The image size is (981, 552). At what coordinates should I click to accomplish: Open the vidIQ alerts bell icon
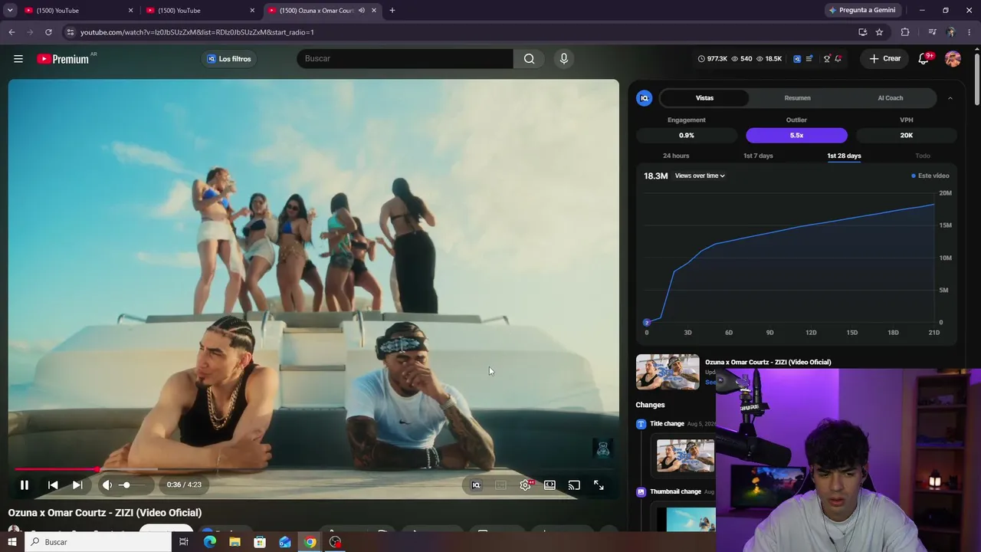pos(838,59)
